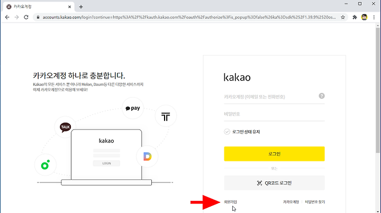The image size is (381, 213).
Task: Open a new tab with the plus button
Action: (81, 7)
